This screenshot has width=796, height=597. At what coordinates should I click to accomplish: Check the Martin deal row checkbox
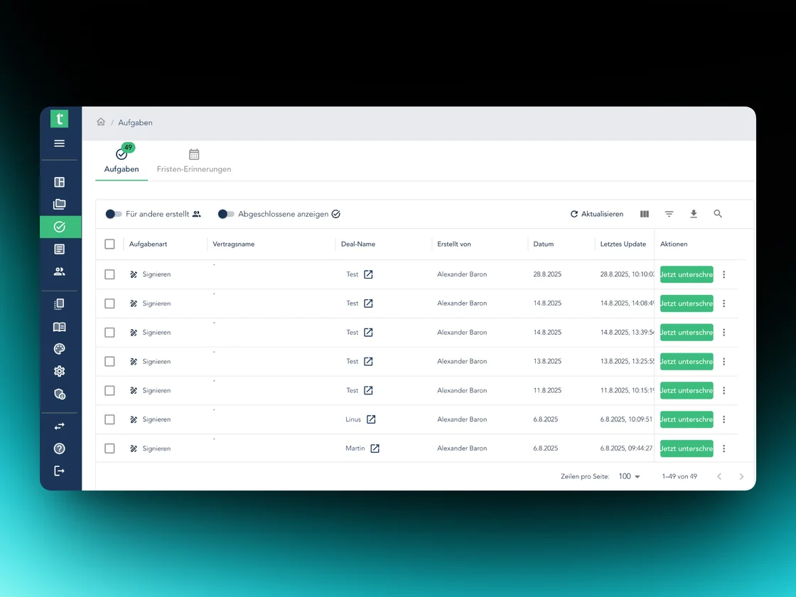click(x=109, y=448)
